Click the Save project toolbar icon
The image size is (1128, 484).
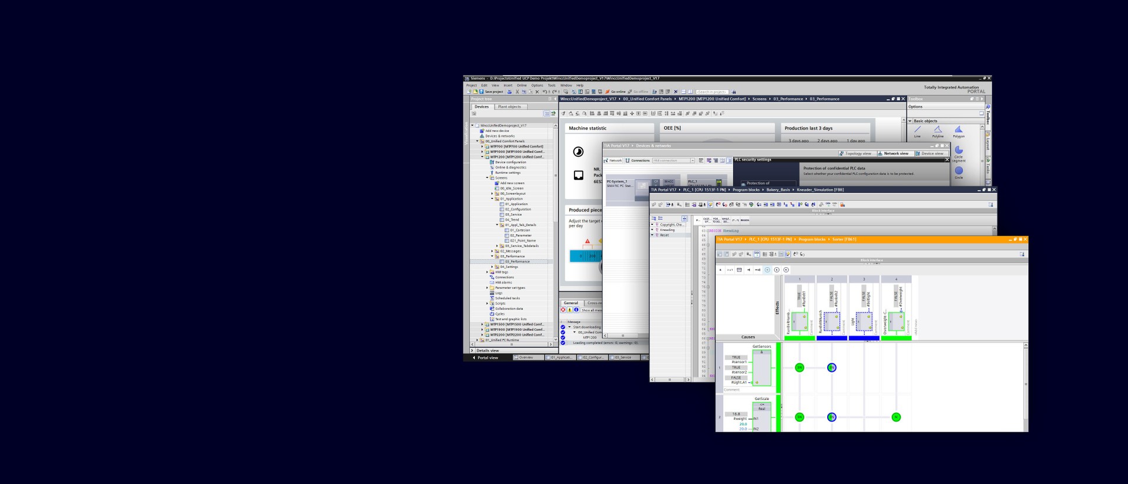click(x=482, y=92)
